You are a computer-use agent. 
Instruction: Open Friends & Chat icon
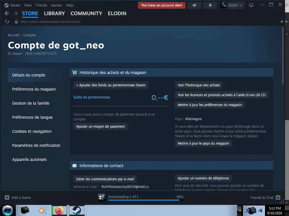click(278, 197)
